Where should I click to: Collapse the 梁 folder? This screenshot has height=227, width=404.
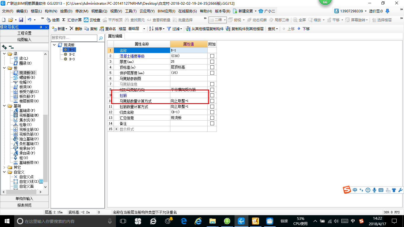[4, 54]
